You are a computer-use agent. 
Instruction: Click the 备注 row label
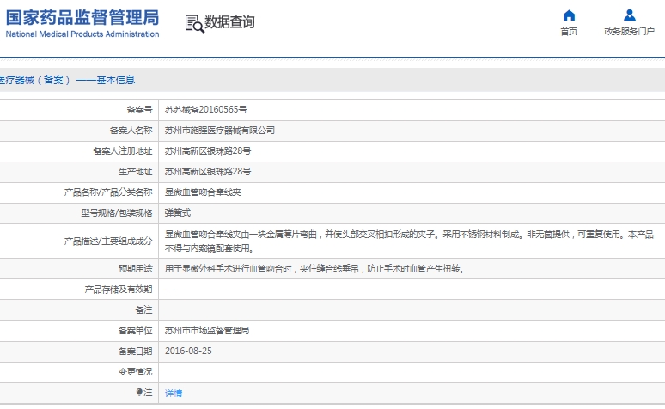pos(143,310)
